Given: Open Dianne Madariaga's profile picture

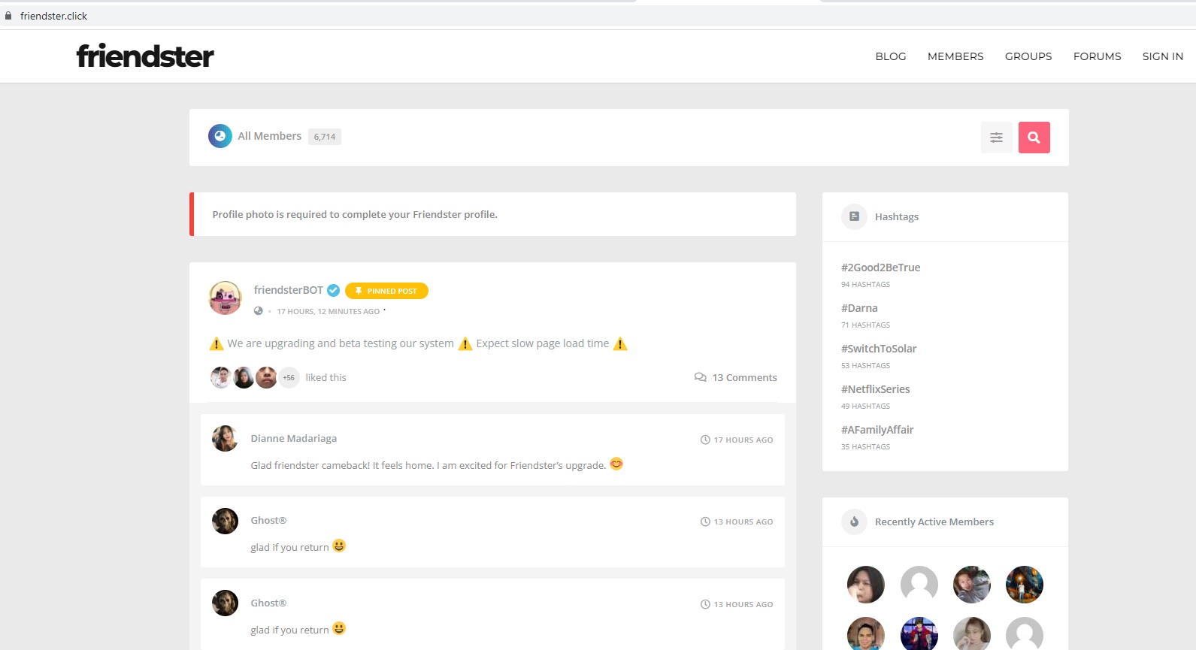Looking at the screenshot, I should [225, 438].
